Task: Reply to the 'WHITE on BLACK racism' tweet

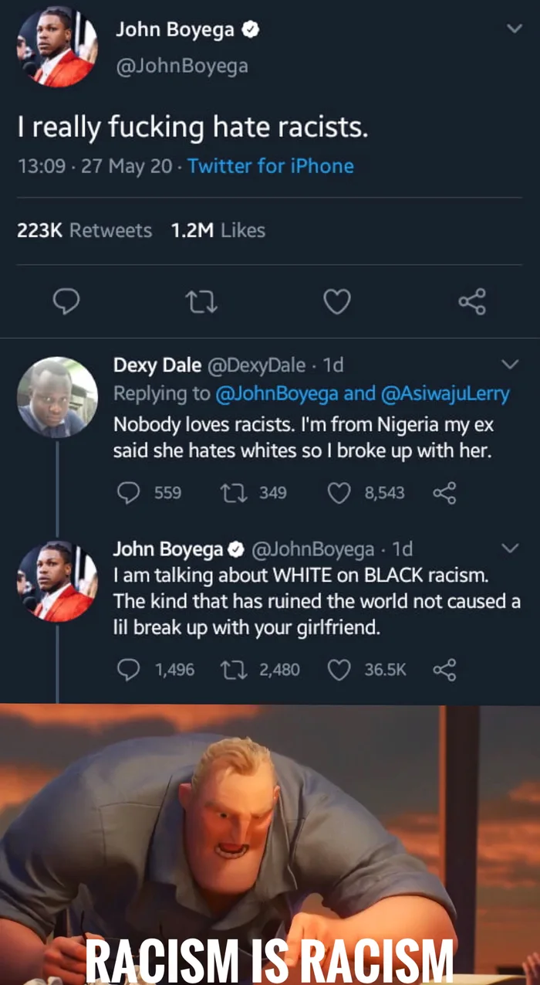Action: click(x=127, y=670)
